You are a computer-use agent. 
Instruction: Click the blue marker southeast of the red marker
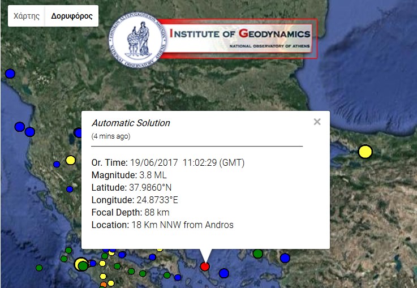pyautogui.click(x=224, y=273)
